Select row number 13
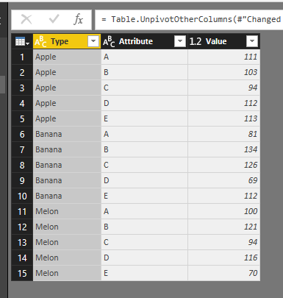Screen dimensions: 283x298 pyautogui.click(x=22, y=242)
